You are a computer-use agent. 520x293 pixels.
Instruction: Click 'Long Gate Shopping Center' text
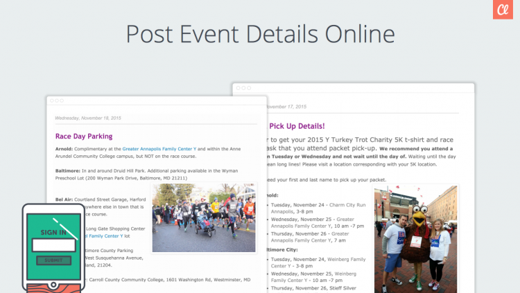click(x=115, y=229)
